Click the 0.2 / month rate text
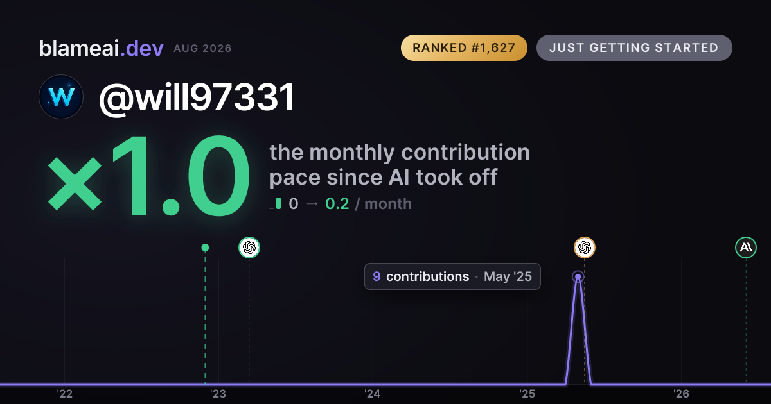771x404 pixels. (x=368, y=204)
